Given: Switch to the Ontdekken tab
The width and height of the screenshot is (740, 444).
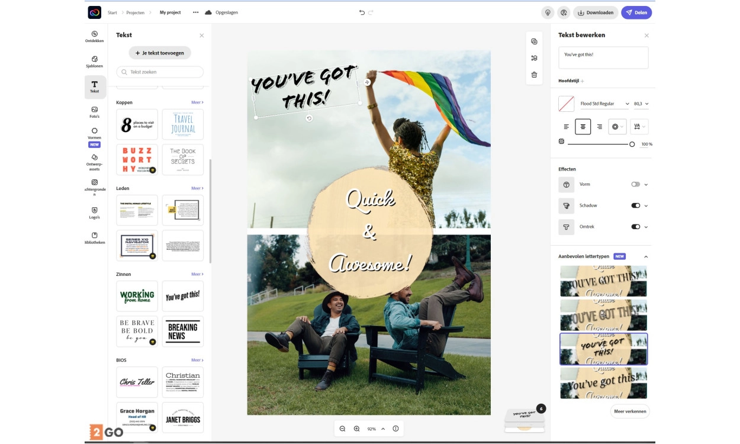Looking at the screenshot, I should click(95, 37).
